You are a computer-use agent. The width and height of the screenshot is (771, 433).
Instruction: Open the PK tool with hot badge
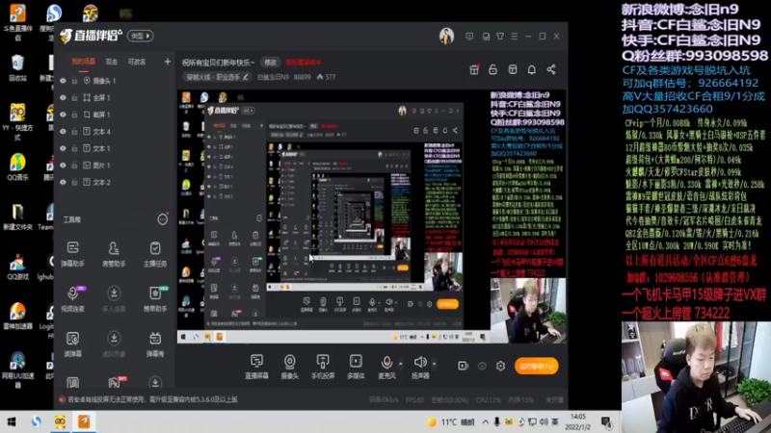click(115, 382)
